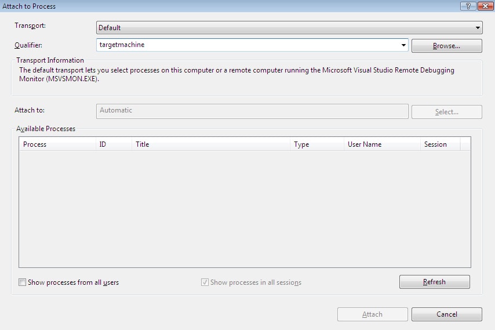Viewport: 495px width, 330px height.
Task: Cancel the Attach to Process dialog
Action: (447, 314)
